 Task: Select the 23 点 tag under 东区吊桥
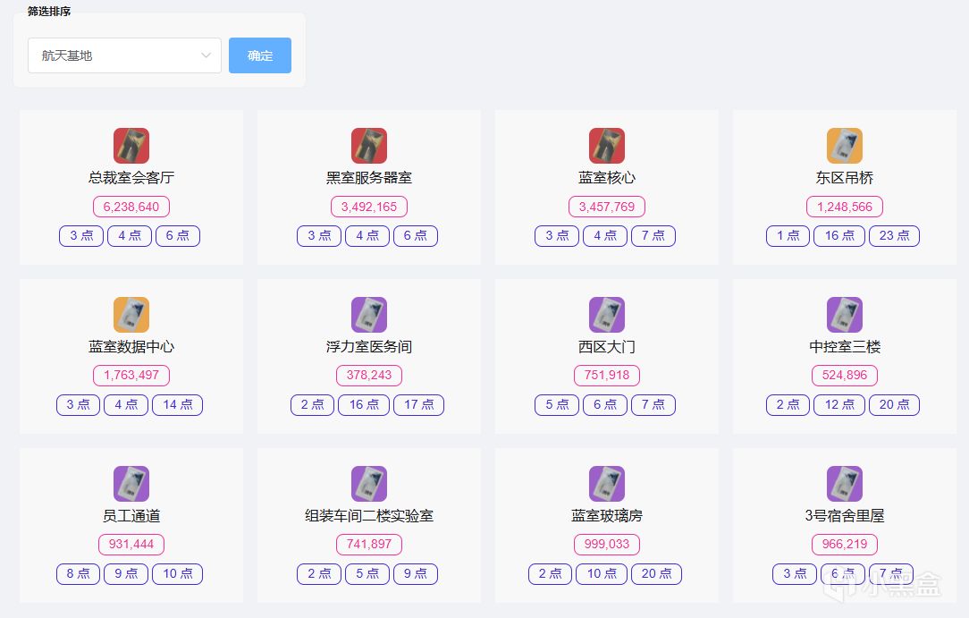(894, 236)
